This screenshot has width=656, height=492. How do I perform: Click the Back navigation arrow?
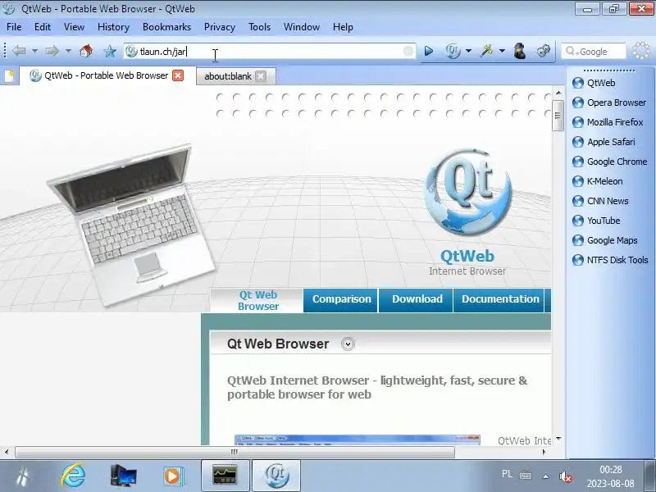(19, 51)
